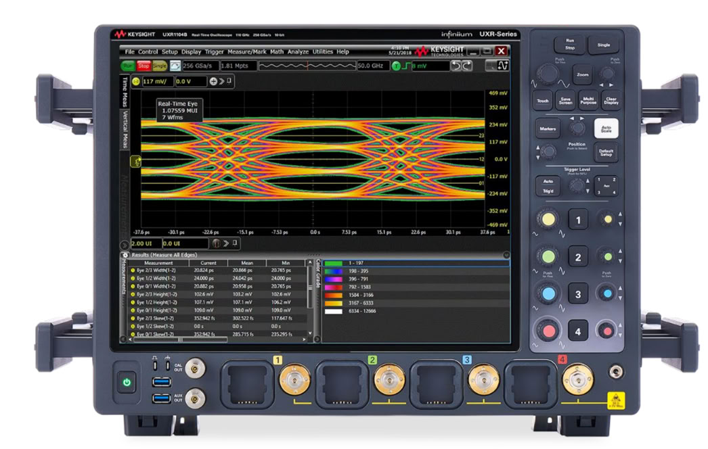Click the Multi Purpose hardware key
This screenshot has height=449, width=708.
point(588,100)
